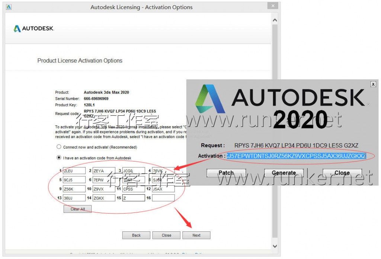Click the Clear All button
This screenshot has height=259, width=381.
tap(77, 209)
